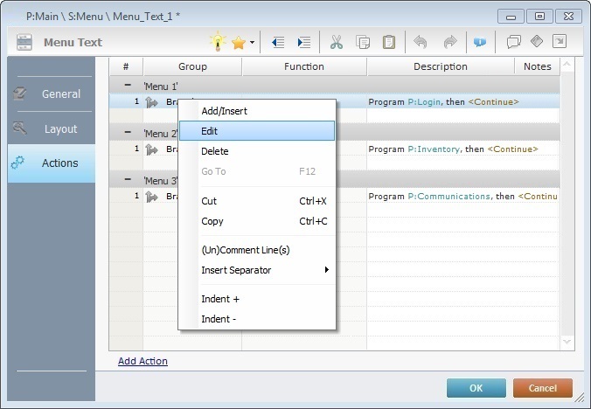The height and width of the screenshot is (409, 591).
Task: Collapse the 'Menu 1' group
Action: [128, 86]
